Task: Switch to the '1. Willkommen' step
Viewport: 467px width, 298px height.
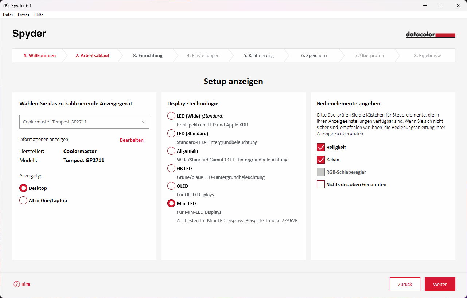Action: click(39, 55)
